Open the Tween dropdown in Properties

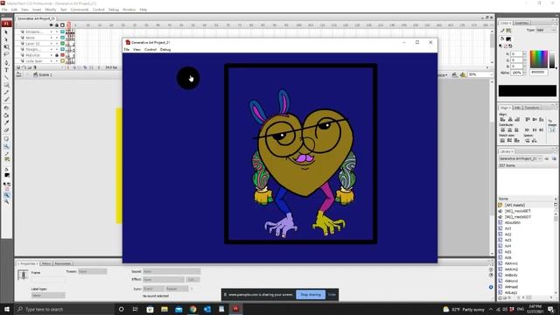pos(93,271)
